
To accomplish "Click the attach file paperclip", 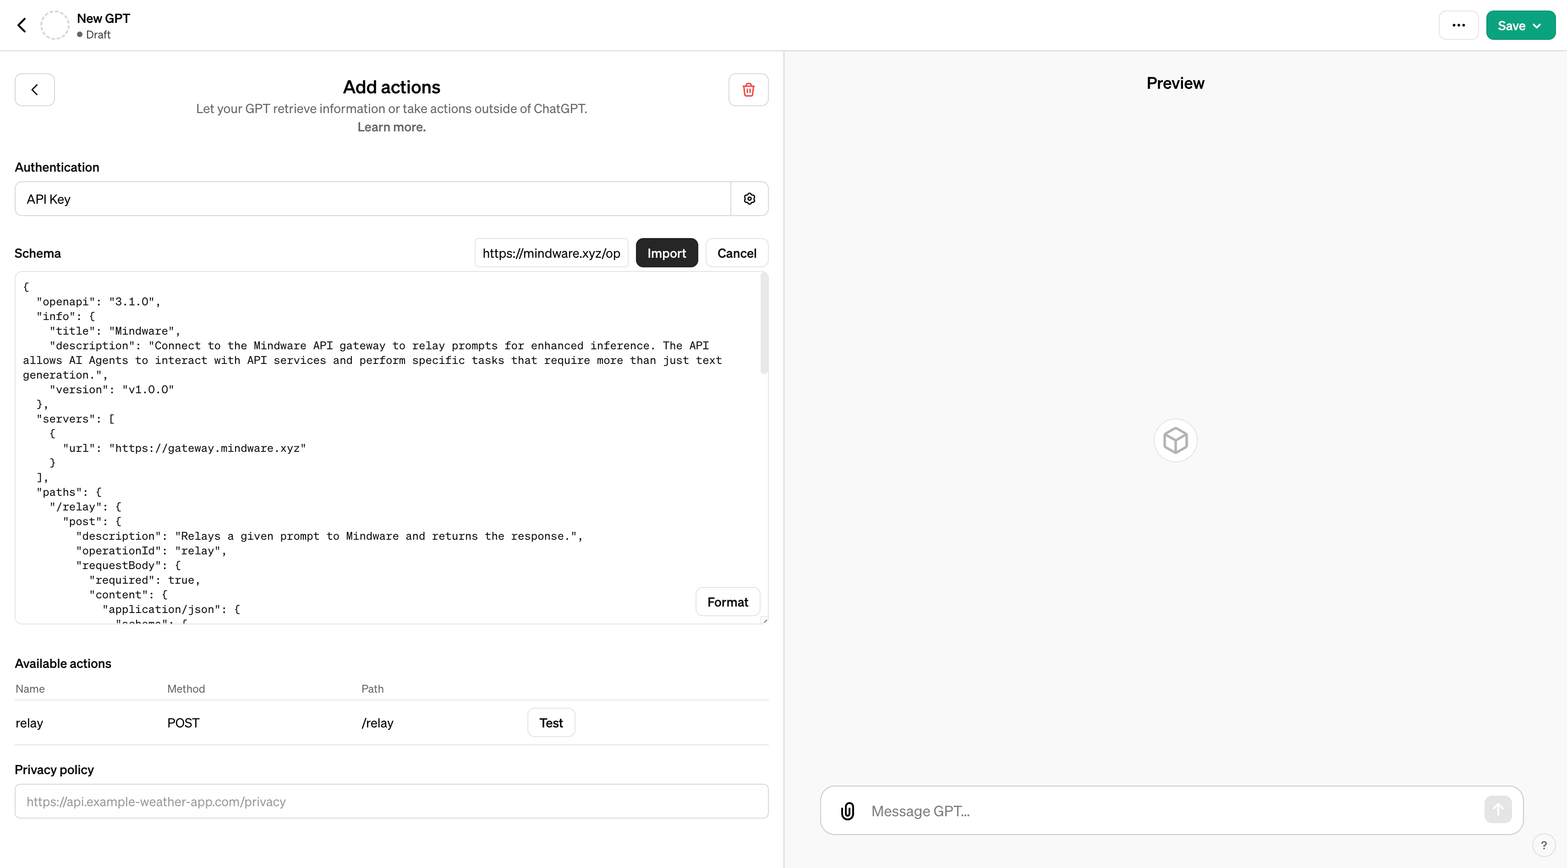I will 847,811.
